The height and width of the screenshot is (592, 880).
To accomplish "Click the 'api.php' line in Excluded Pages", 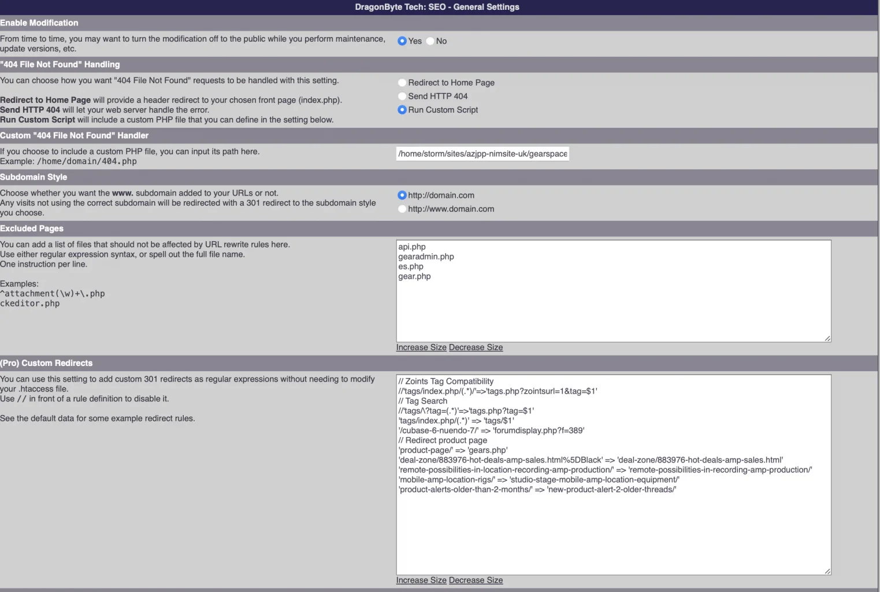I will point(412,247).
